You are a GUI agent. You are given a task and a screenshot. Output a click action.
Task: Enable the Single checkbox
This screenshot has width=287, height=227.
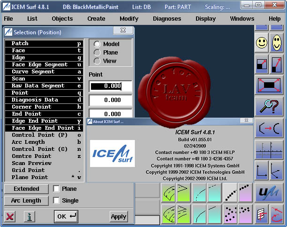click(56, 200)
